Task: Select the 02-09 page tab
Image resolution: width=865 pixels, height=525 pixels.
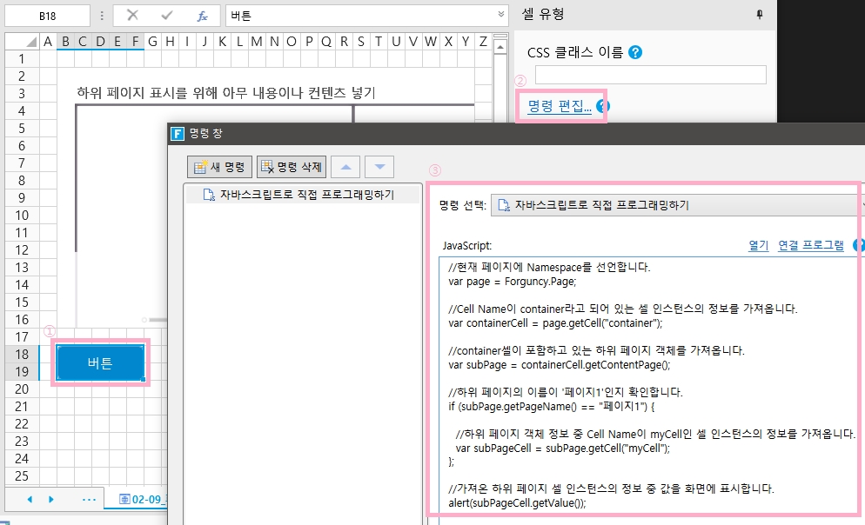Action: [139, 500]
